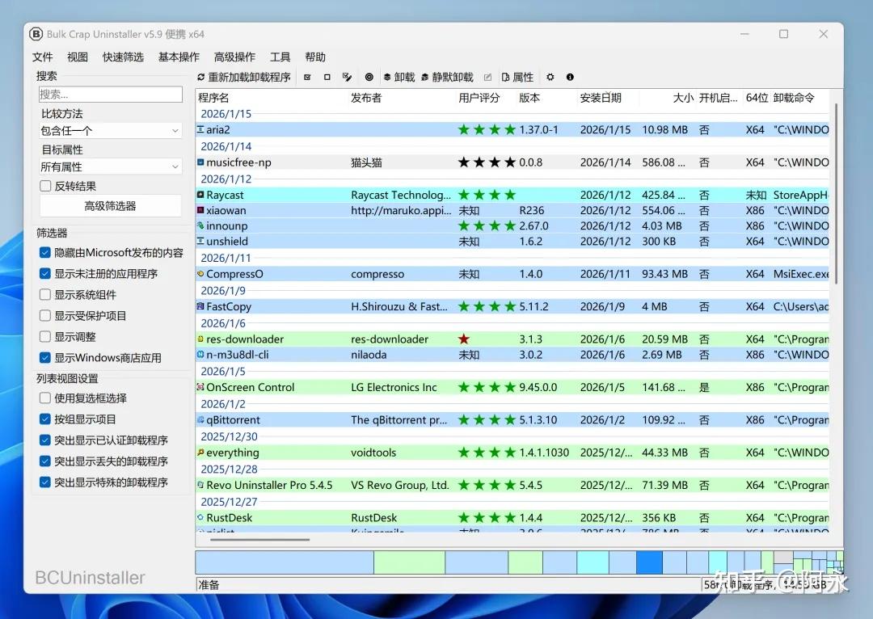Expand the 包含任一个 comparison method dropdown
Image resolution: width=873 pixels, height=619 pixels.
point(110,131)
